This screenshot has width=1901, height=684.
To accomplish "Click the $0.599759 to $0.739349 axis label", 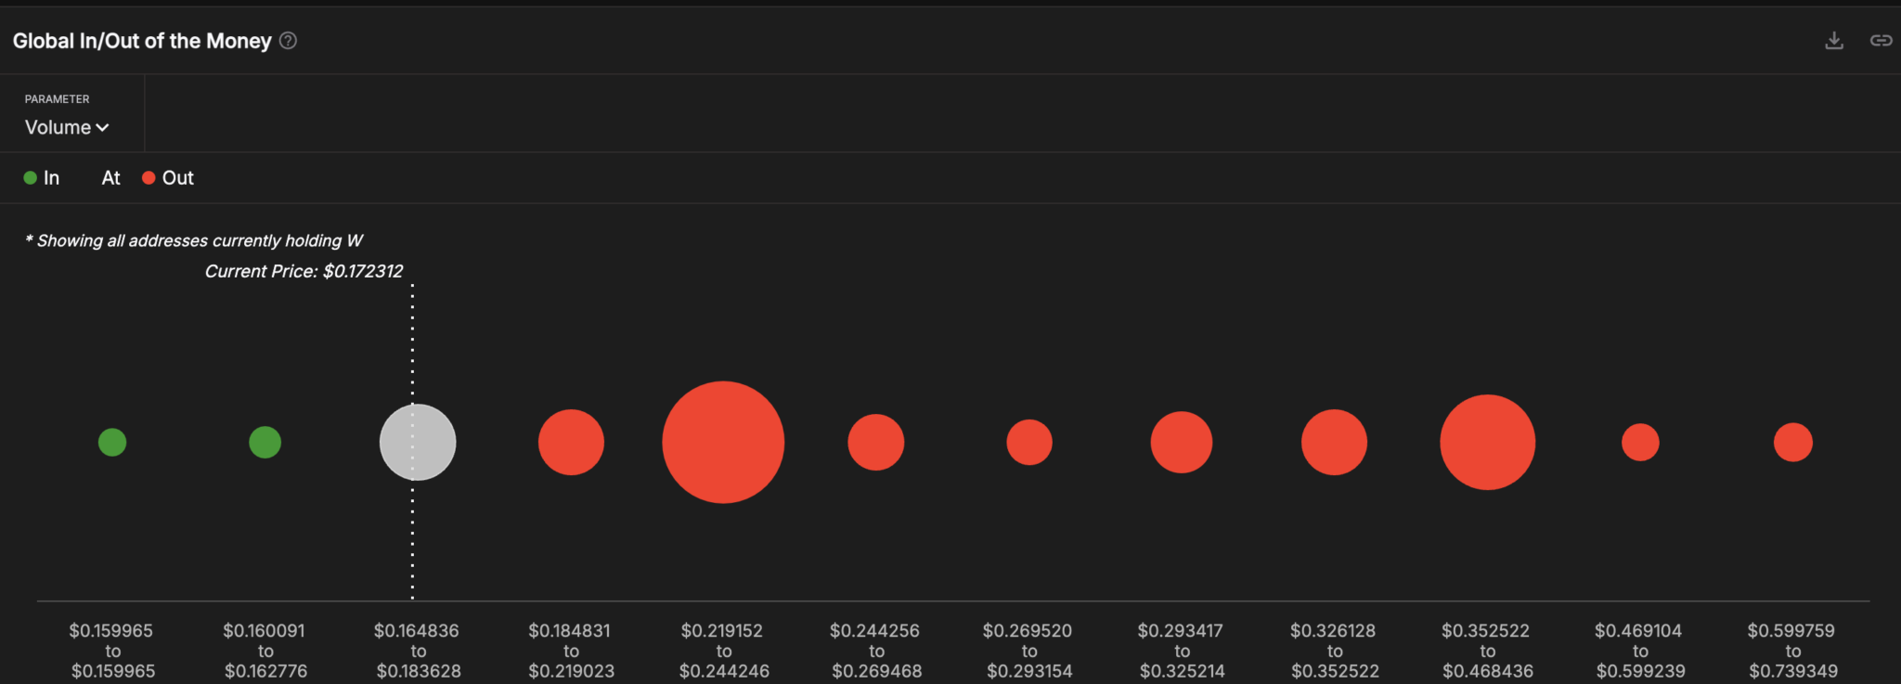I will (x=1792, y=651).
